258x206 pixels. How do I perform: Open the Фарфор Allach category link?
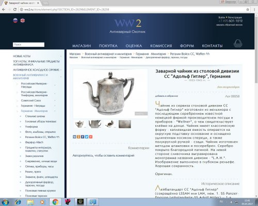34,142
